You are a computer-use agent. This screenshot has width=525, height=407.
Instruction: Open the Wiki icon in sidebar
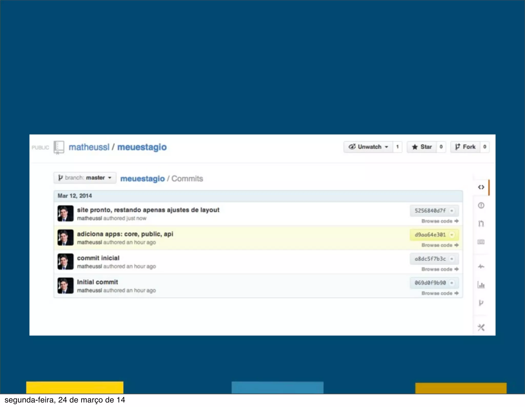[x=481, y=242]
